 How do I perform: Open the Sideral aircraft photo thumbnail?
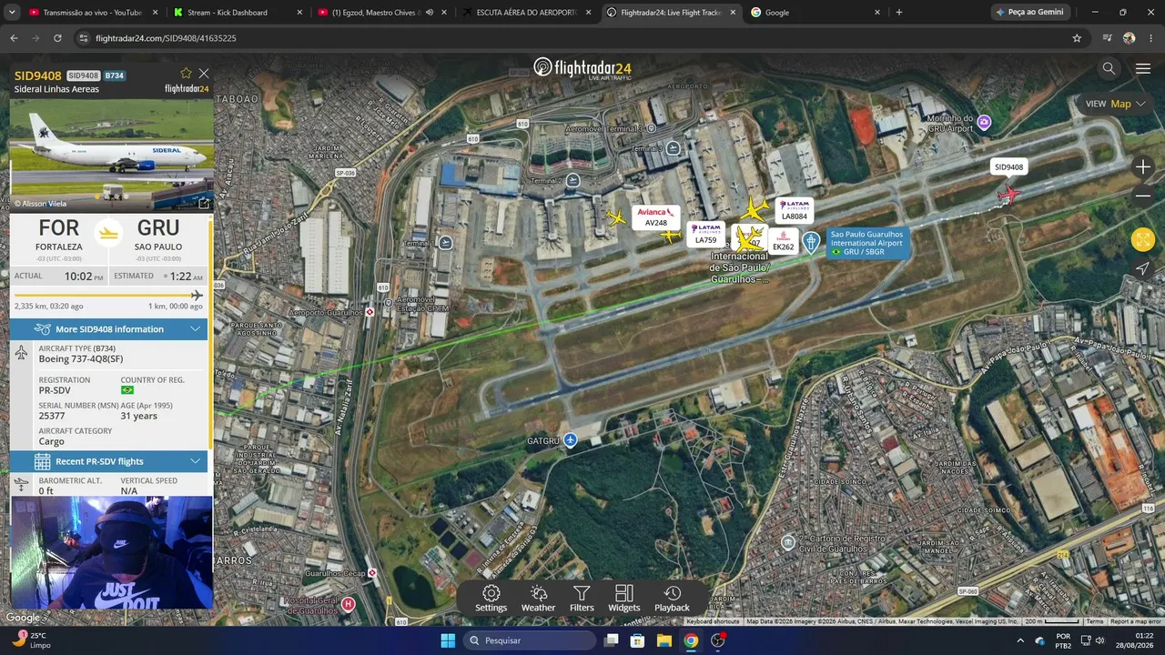pyautogui.click(x=111, y=155)
